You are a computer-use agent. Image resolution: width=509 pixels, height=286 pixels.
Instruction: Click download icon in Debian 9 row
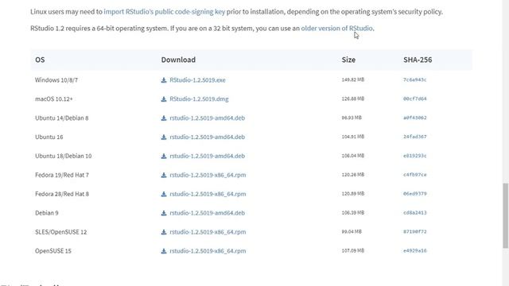164,213
